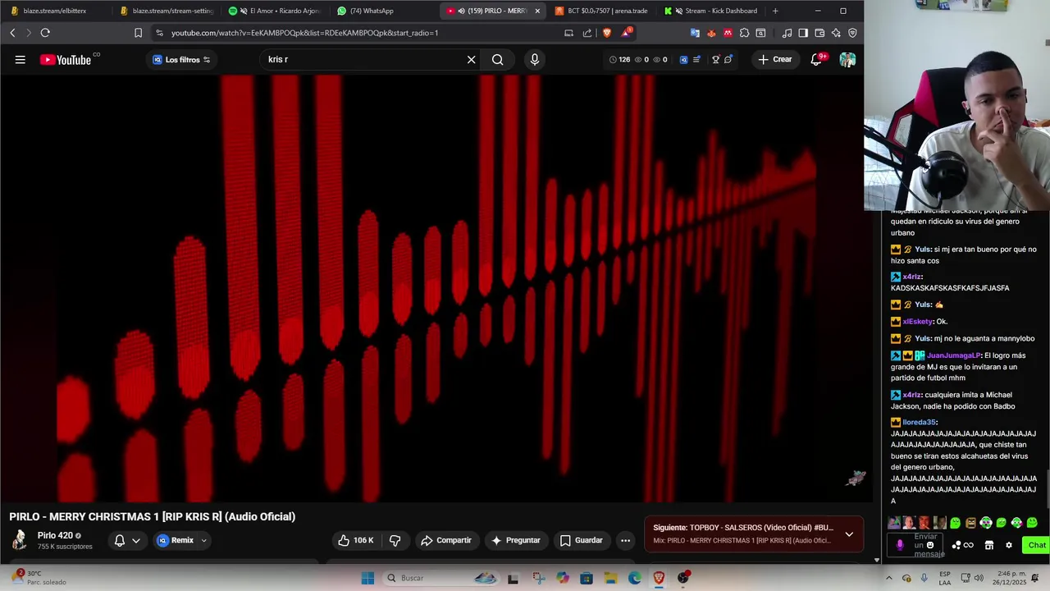Switch to El Amor Ricardo Arjona tab

pyautogui.click(x=275, y=11)
